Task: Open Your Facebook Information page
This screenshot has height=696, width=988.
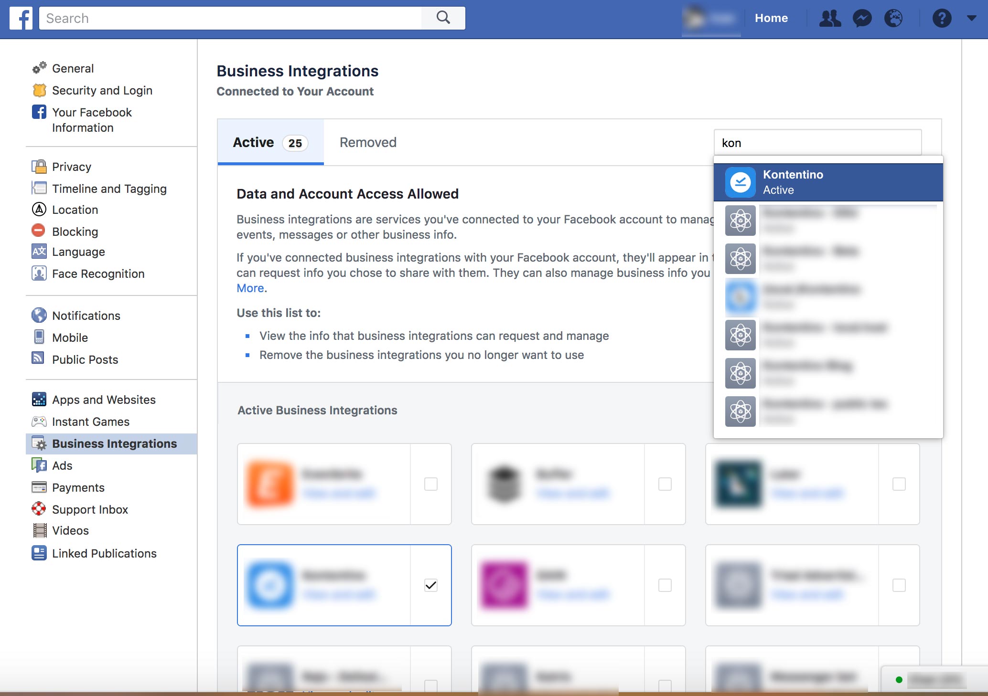Action: [x=92, y=120]
